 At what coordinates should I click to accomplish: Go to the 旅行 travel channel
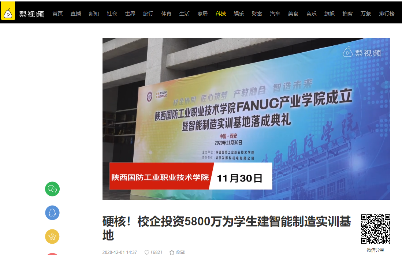pos(148,14)
